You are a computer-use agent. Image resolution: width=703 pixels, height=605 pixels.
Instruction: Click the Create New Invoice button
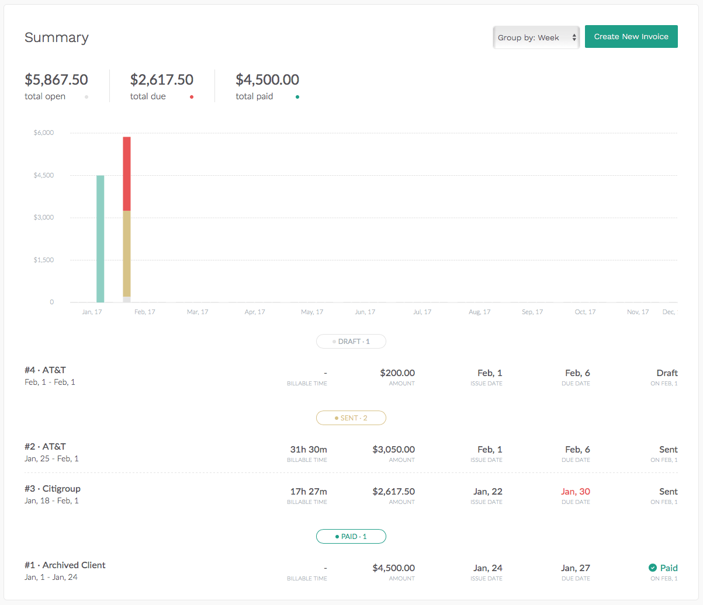pyautogui.click(x=631, y=36)
